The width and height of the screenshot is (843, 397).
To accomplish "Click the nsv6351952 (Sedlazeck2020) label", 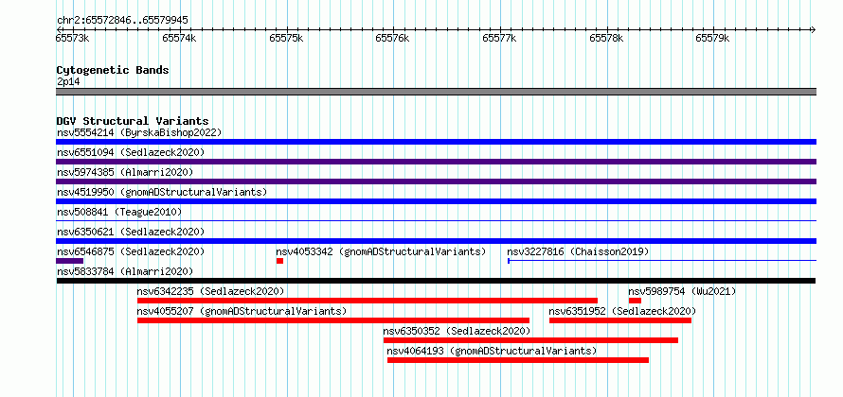I will [x=622, y=311].
